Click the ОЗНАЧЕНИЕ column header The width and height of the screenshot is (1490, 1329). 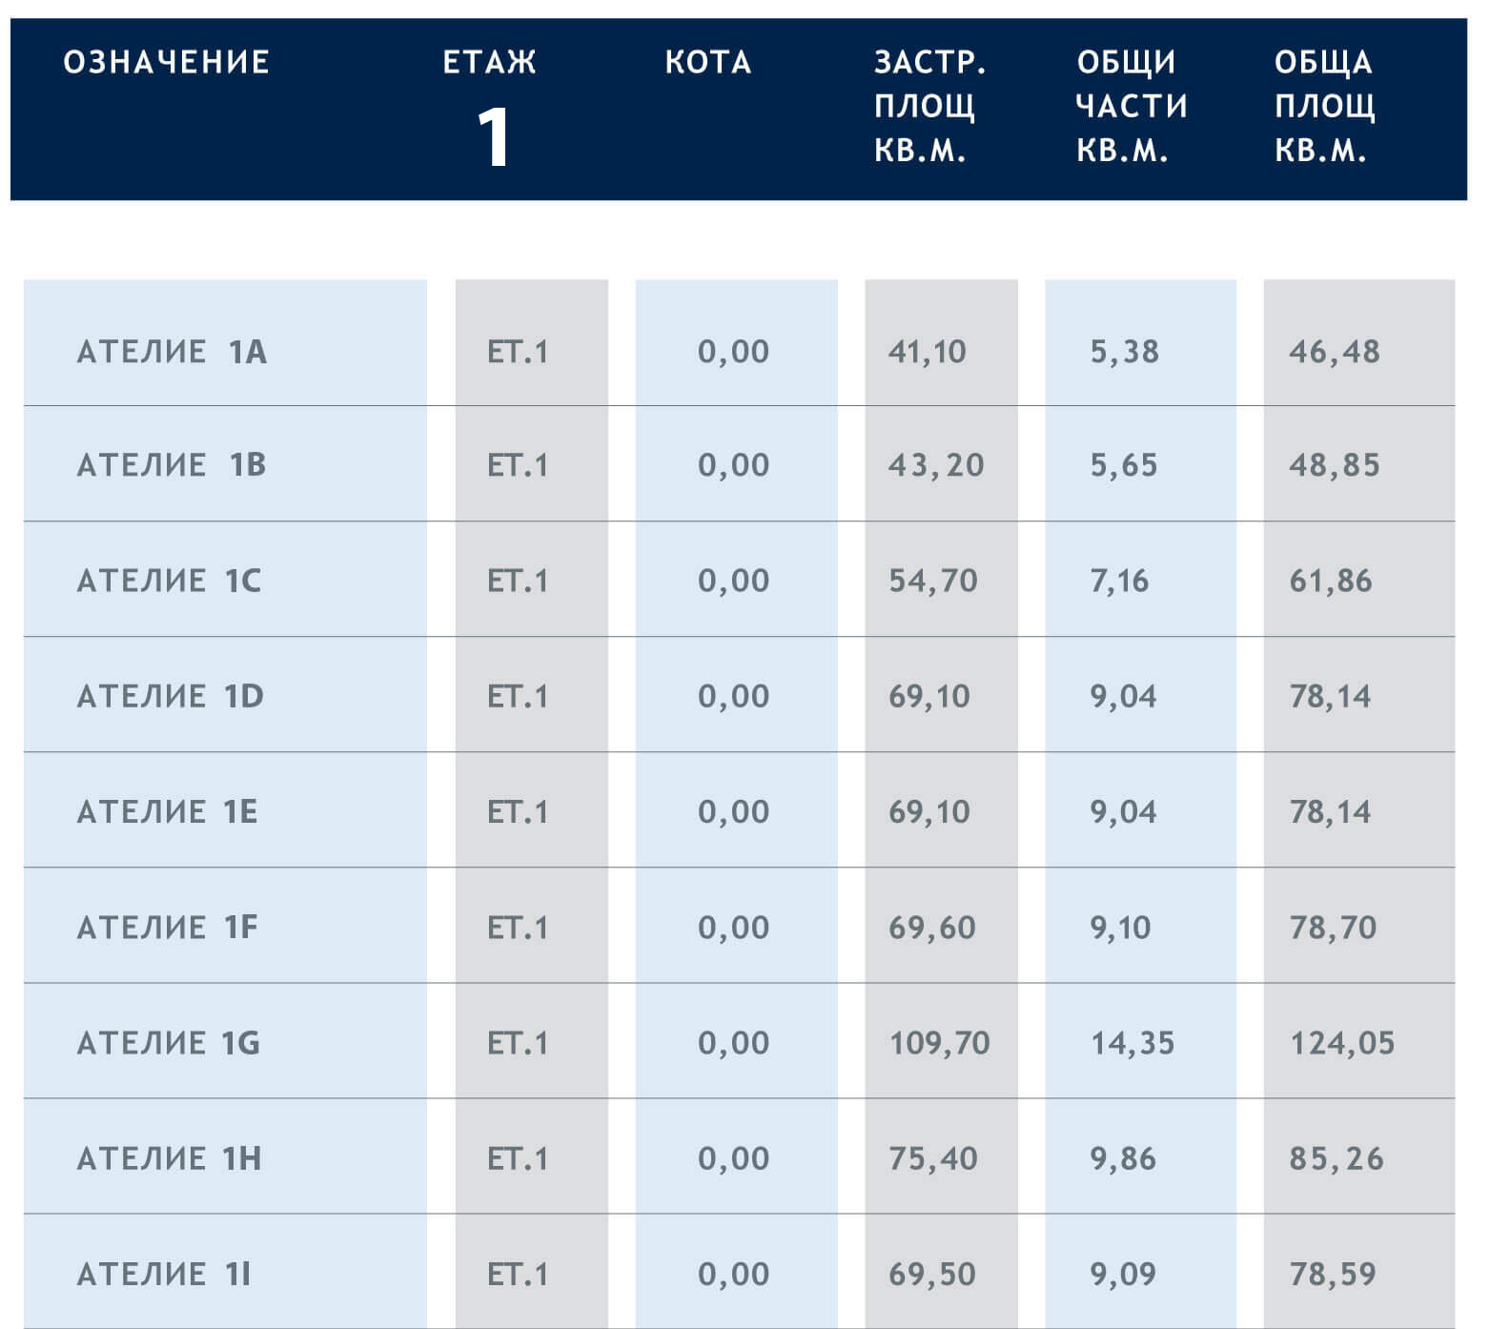click(x=167, y=63)
